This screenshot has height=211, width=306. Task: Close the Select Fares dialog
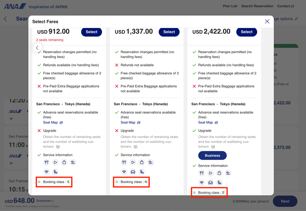(267, 21)
